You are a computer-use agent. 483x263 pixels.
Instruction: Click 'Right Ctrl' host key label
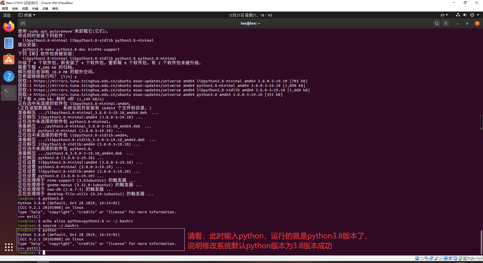(x=475, y=258)
